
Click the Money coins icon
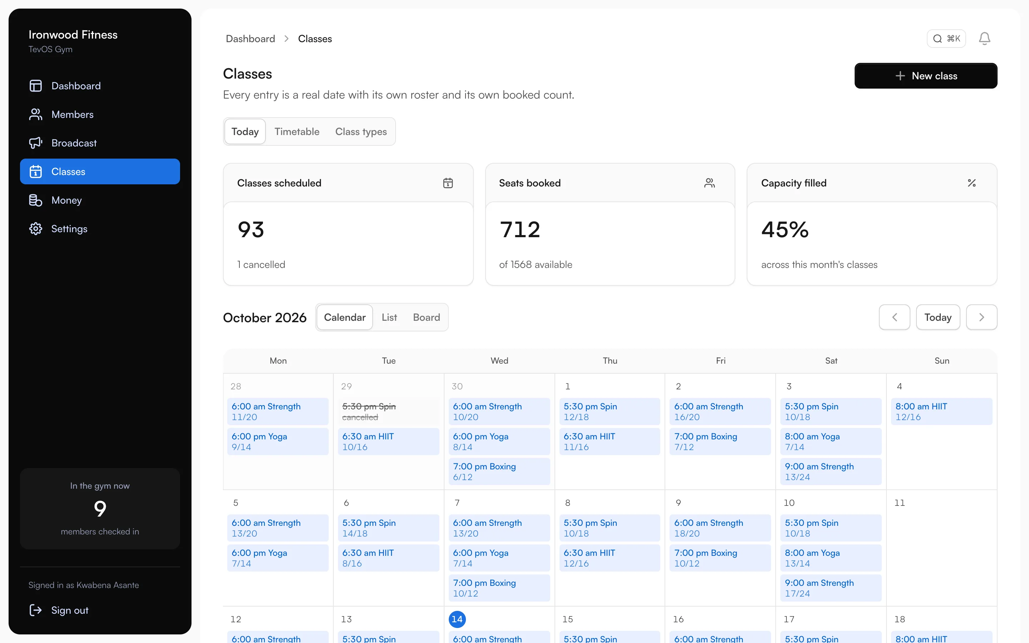[x=36, y=200]
